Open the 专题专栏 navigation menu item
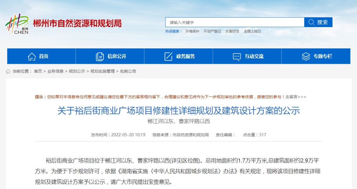357x189 pixels. [x=316, y=56]
